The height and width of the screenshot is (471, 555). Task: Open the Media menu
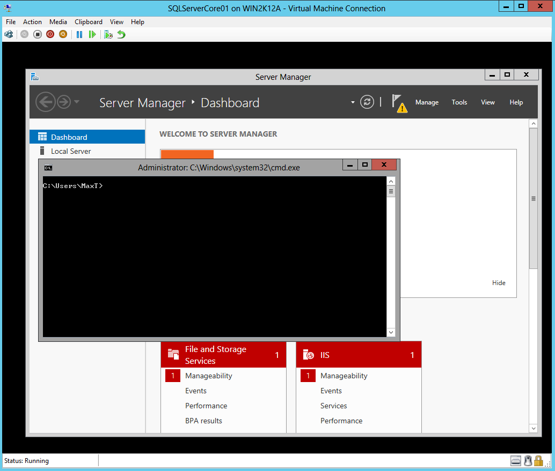[58, 22]
